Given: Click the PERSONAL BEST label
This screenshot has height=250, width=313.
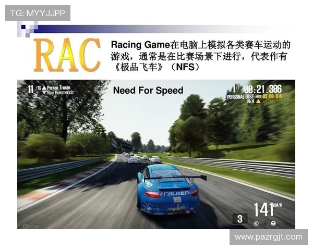Looking at the screenshot, I should tap(240, 97).
